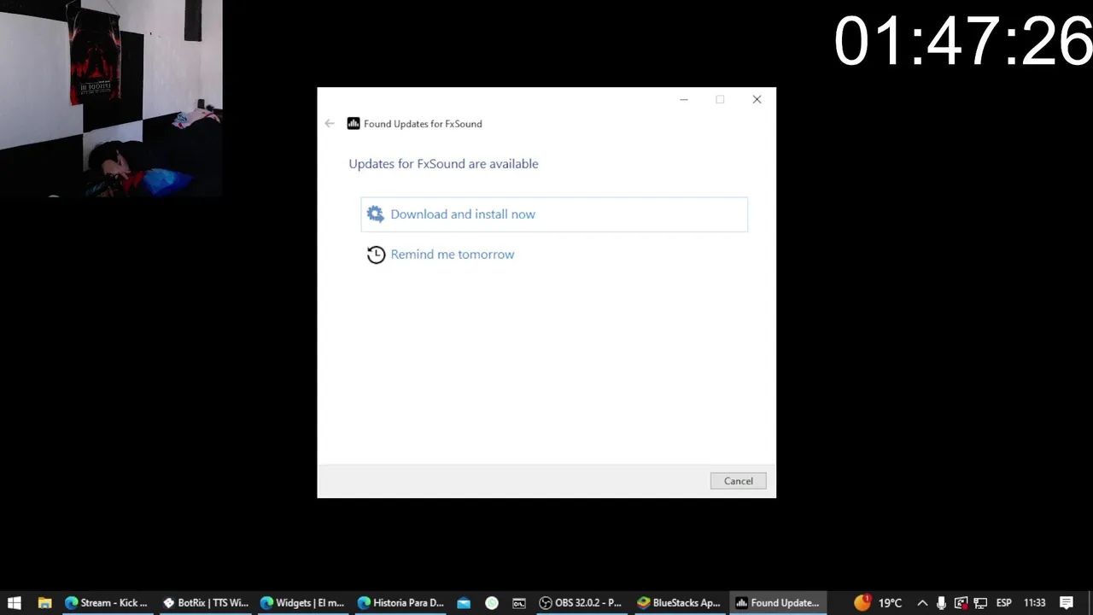
Task: Open the Windows Start menu
Action: pyautogui.click(x=15, y=603)
